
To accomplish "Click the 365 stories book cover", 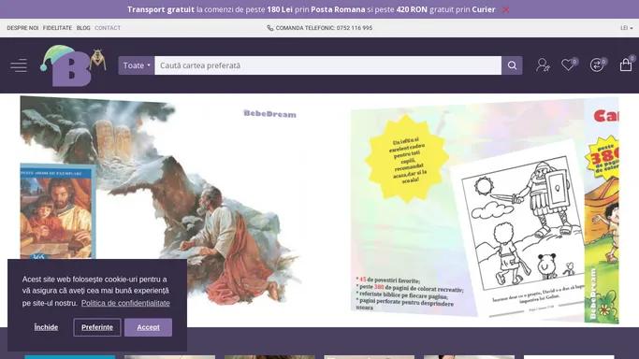I will (x=58, y=211).
